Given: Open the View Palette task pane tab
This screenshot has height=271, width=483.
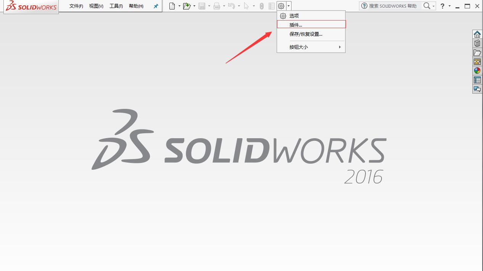Looking at the screenshot, I should (x=477, y=62).
